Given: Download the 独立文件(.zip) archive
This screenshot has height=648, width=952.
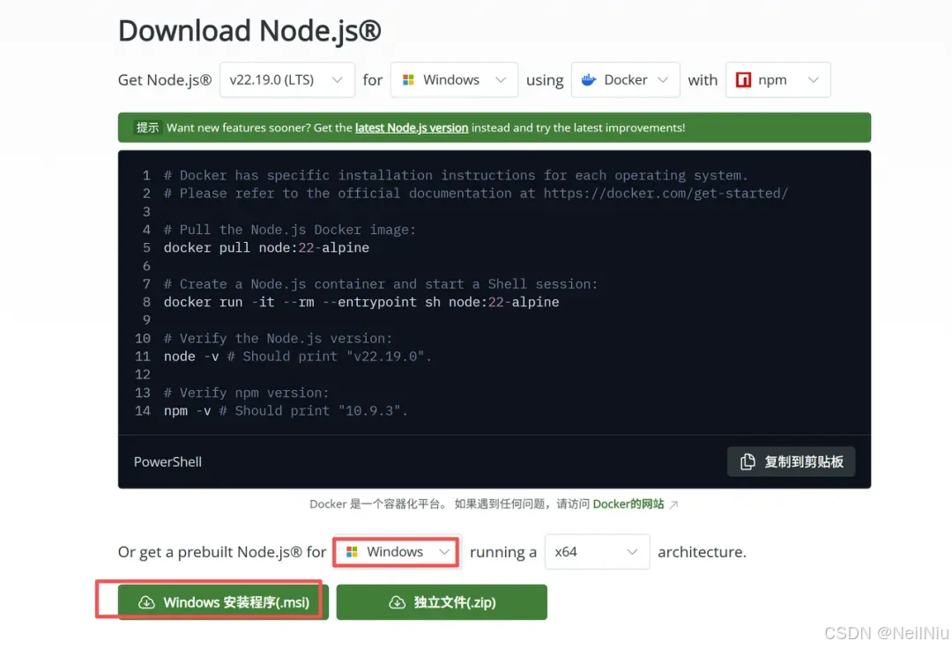Looking at the screenshot, I should click(x=442, y=602).
